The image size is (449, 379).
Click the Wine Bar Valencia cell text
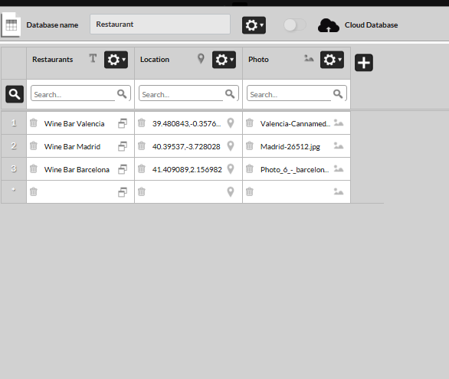(74, 123)
